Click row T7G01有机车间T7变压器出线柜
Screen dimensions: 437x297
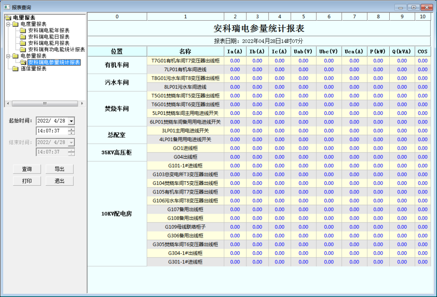click(185, 61)
